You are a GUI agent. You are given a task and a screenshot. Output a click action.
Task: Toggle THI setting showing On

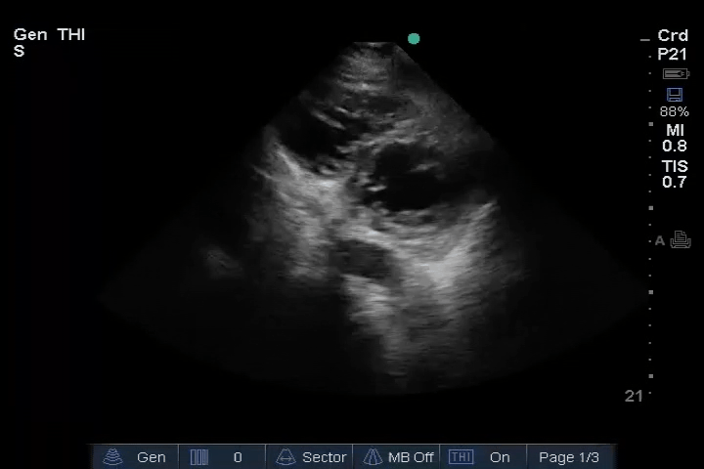point(500,457)
